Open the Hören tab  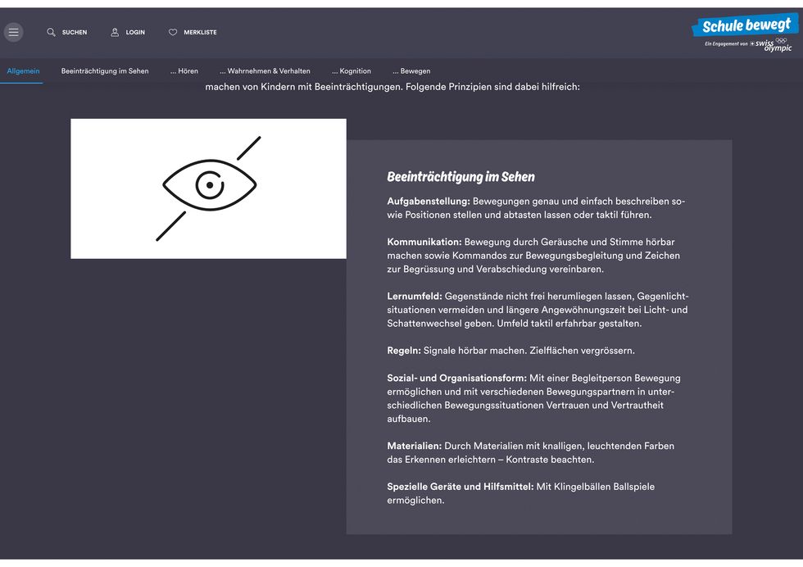[x=184, y=71]
